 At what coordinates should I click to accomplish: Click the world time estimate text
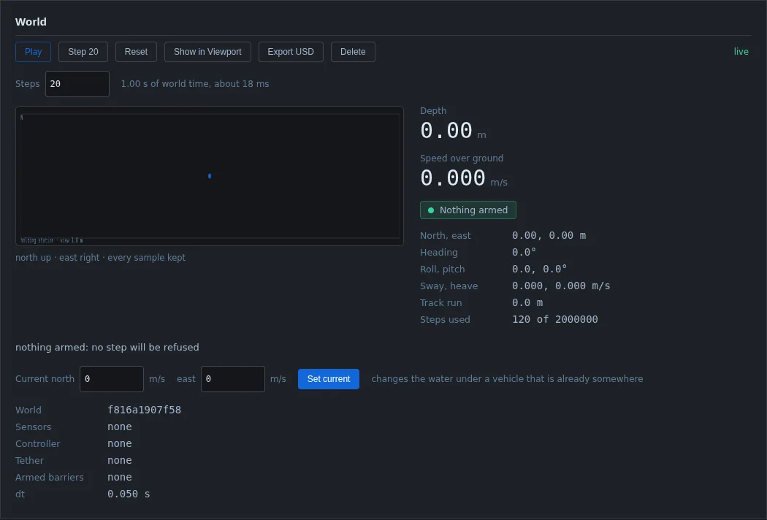pos(195,84)
